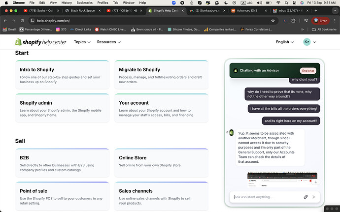Open the Chrome three-dot menu
This screenshot has height=212, width=340.
tap(335, 21)
